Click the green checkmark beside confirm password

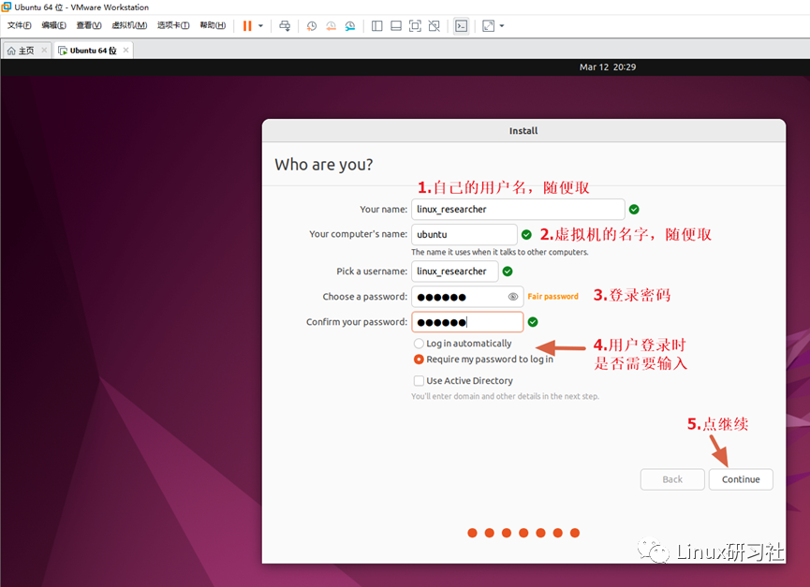[533, 322]
